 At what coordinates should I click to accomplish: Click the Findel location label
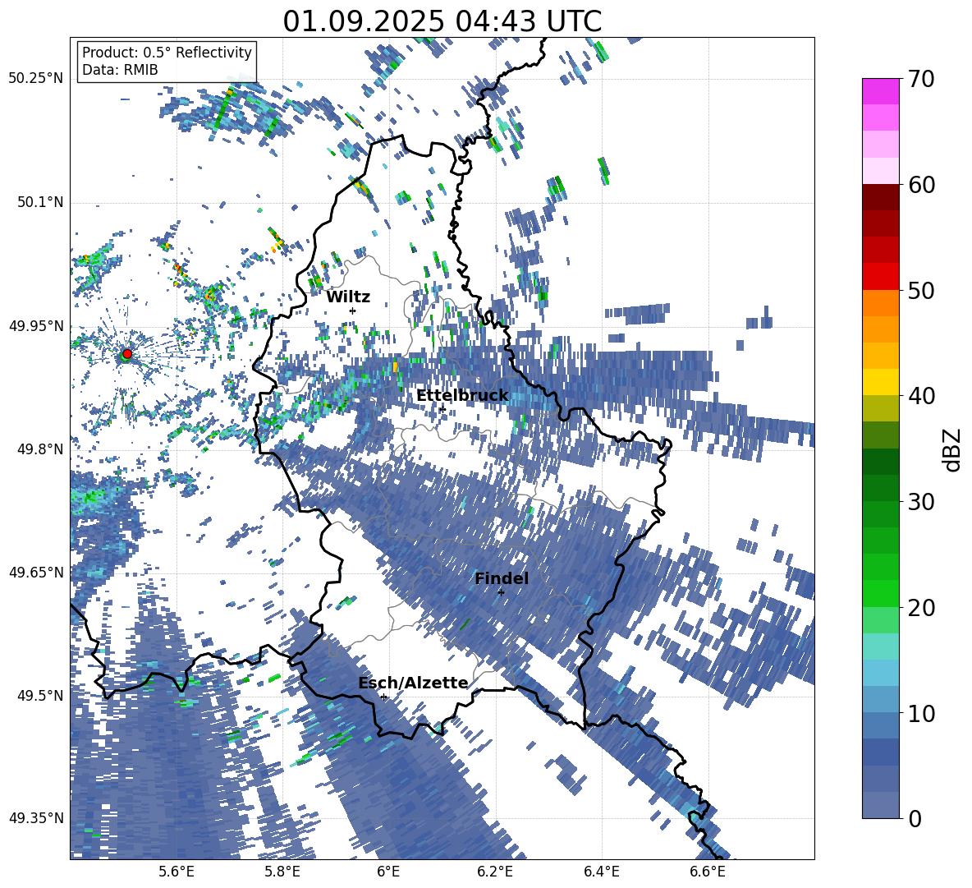pos(502,578)
